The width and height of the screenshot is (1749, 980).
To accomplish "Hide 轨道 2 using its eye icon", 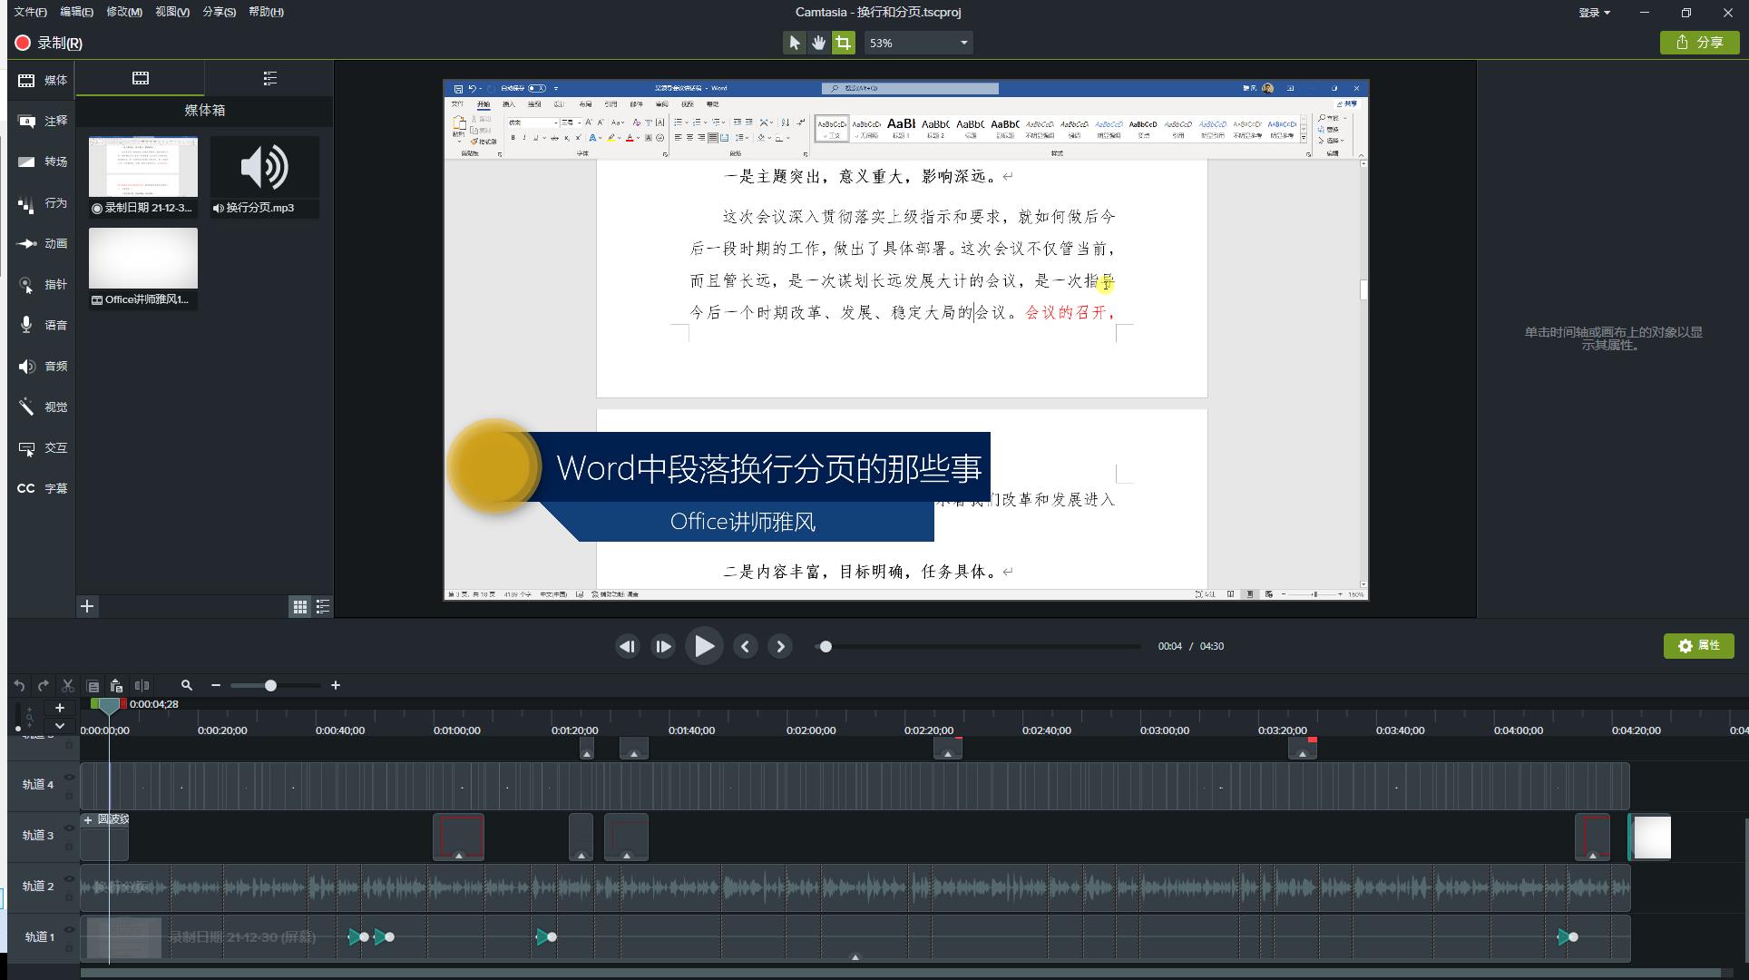I will click(x=69, y=878).
